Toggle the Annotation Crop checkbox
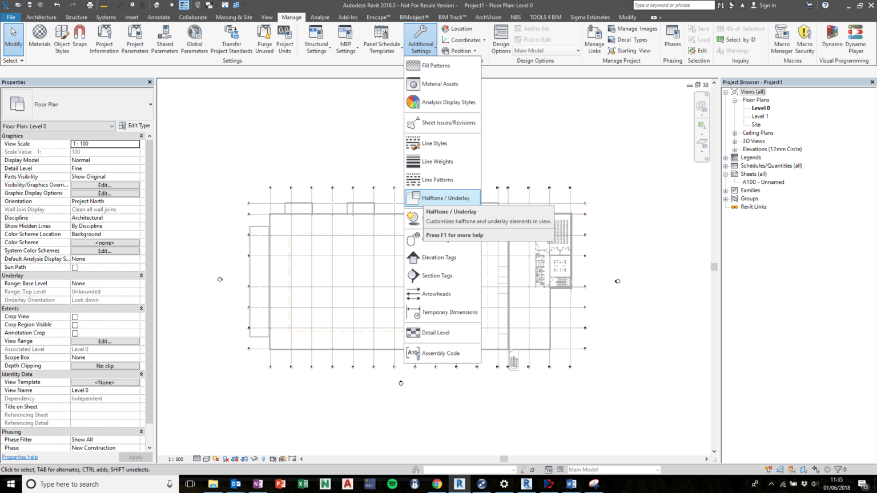 click(75, 333)
